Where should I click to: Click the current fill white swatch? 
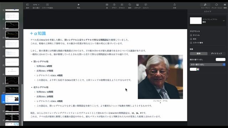pos(221,59)
